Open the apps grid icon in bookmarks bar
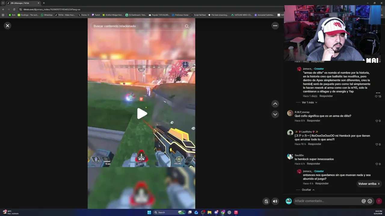Image resolution: width=385 pixels, height=216 pixels. pos(3,15)
